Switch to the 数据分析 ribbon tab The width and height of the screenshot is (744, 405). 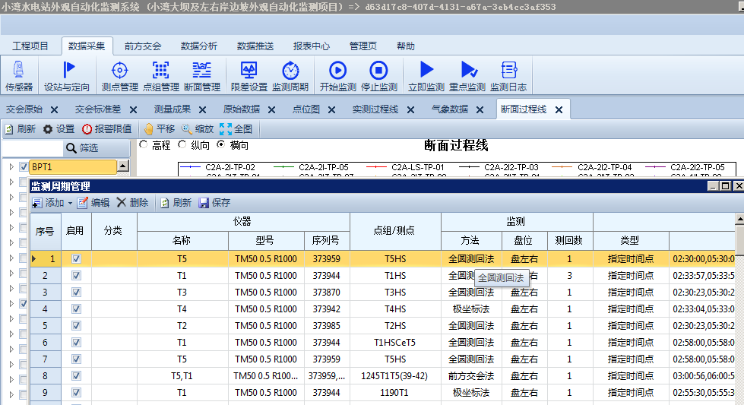199,46
